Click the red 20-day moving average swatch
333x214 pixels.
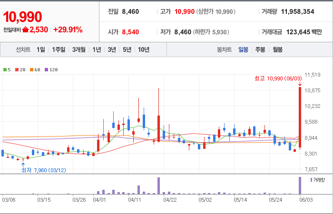[17, 69]
